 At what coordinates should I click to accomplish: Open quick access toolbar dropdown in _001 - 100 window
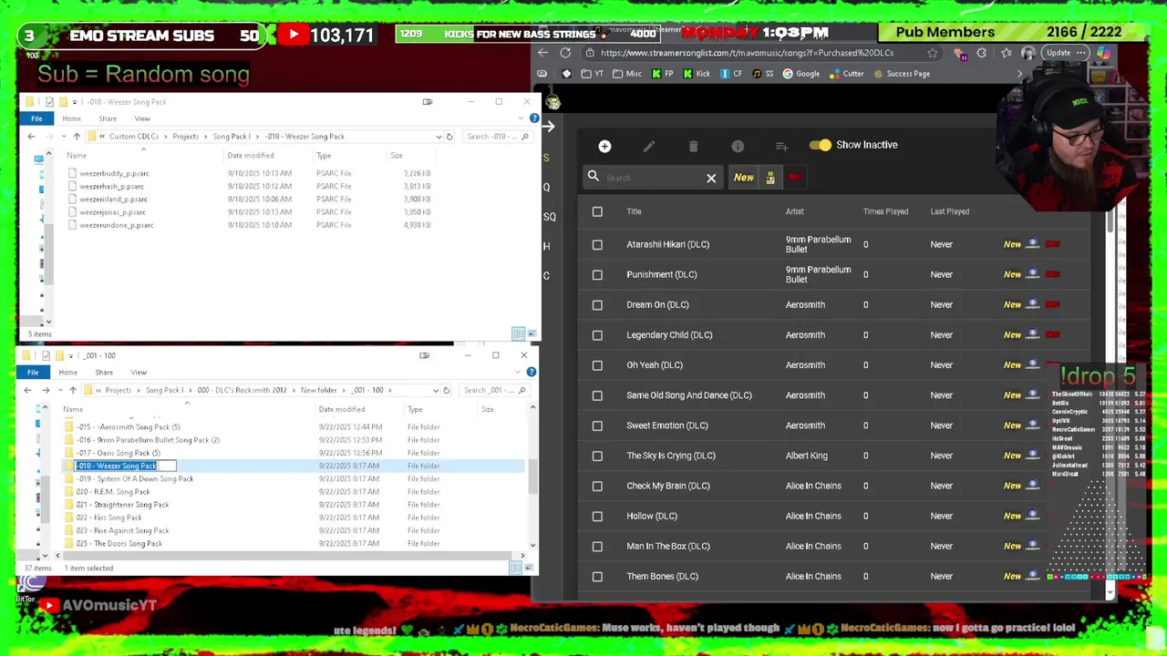coord(69,355)
